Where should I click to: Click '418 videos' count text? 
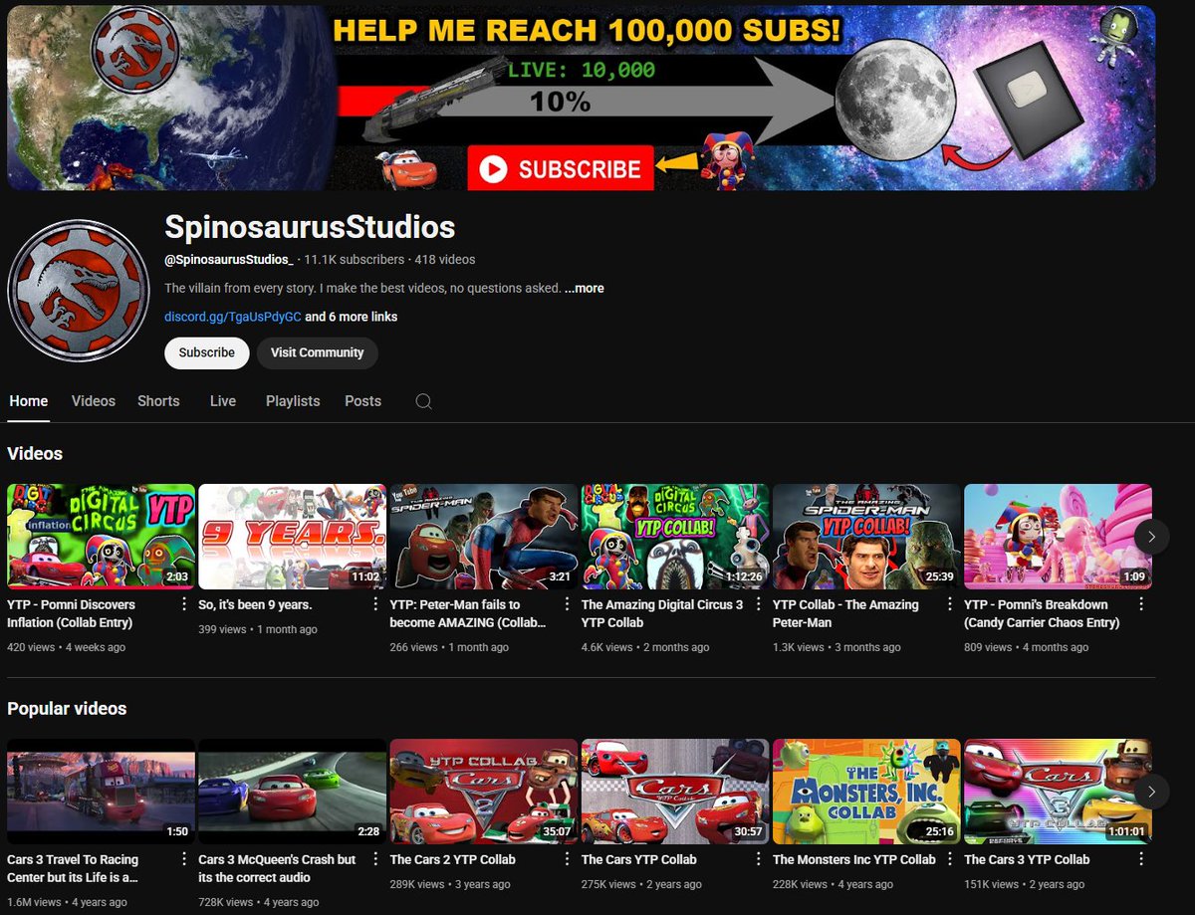coord(445,259)
